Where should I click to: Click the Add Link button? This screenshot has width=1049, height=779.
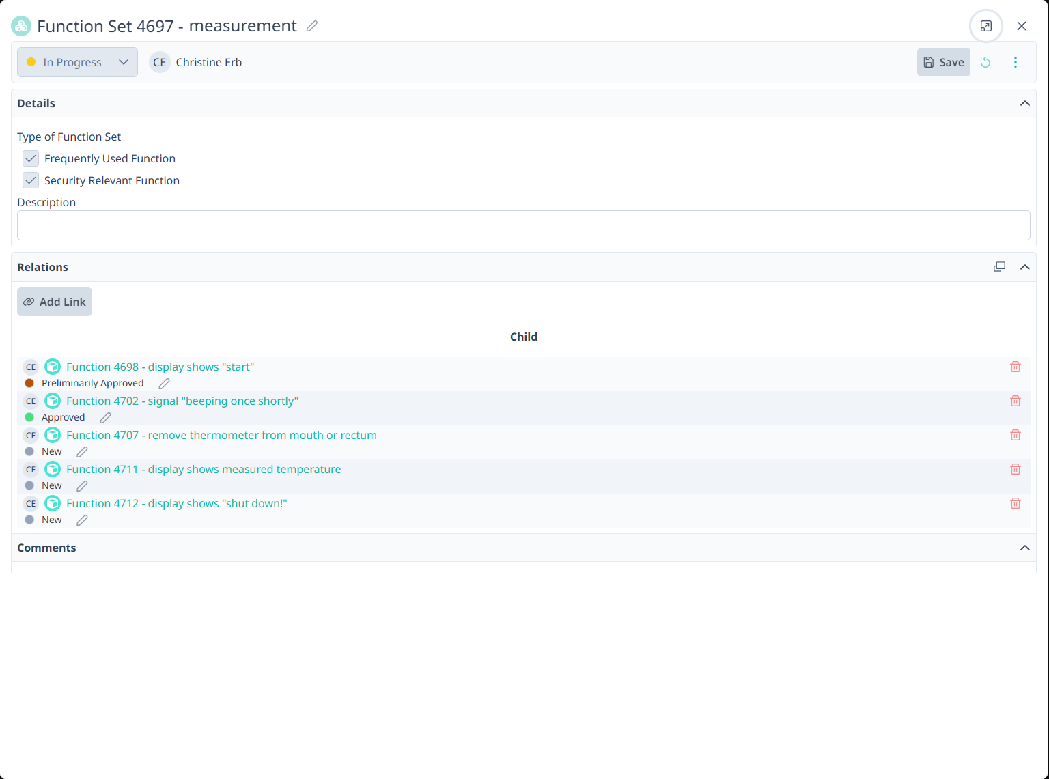click(x=55, y=302)
